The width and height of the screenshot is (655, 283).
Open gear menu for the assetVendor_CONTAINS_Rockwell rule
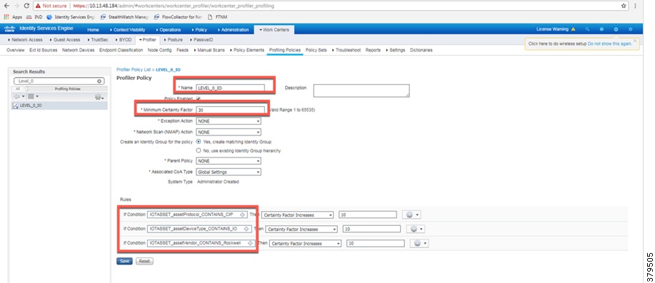(x=419, y=243)
